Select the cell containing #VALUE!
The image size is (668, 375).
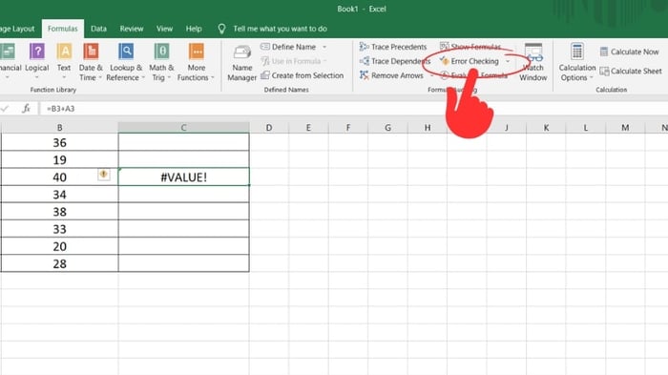183,177
